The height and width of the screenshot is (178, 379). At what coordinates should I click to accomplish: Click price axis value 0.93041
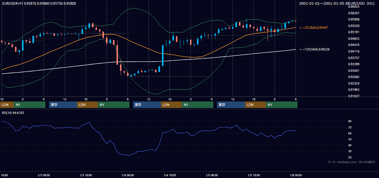coord(353,71)
